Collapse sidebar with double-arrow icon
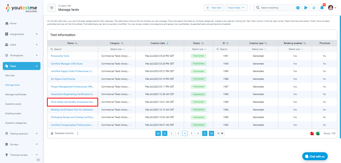The width and height of the screenshot is (341, 163). [38, 160]
